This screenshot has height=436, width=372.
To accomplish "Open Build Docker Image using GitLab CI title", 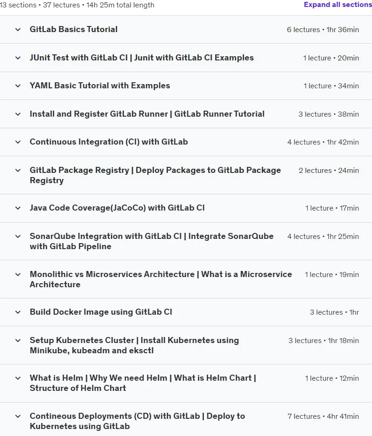I will pos(101,312).
